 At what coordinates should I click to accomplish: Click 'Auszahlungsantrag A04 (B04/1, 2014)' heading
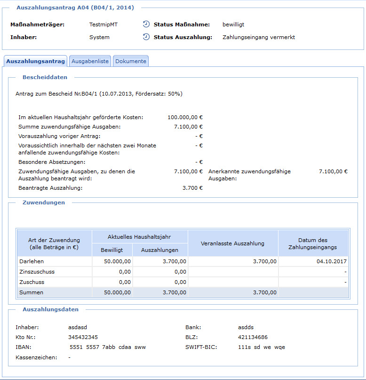click(x=75, y=8)
